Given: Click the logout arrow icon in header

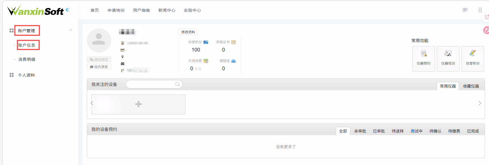Looking at the screenshot, I should point(480,10).
